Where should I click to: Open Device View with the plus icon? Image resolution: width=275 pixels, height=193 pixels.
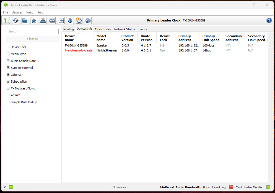click(x=61, y=21)
